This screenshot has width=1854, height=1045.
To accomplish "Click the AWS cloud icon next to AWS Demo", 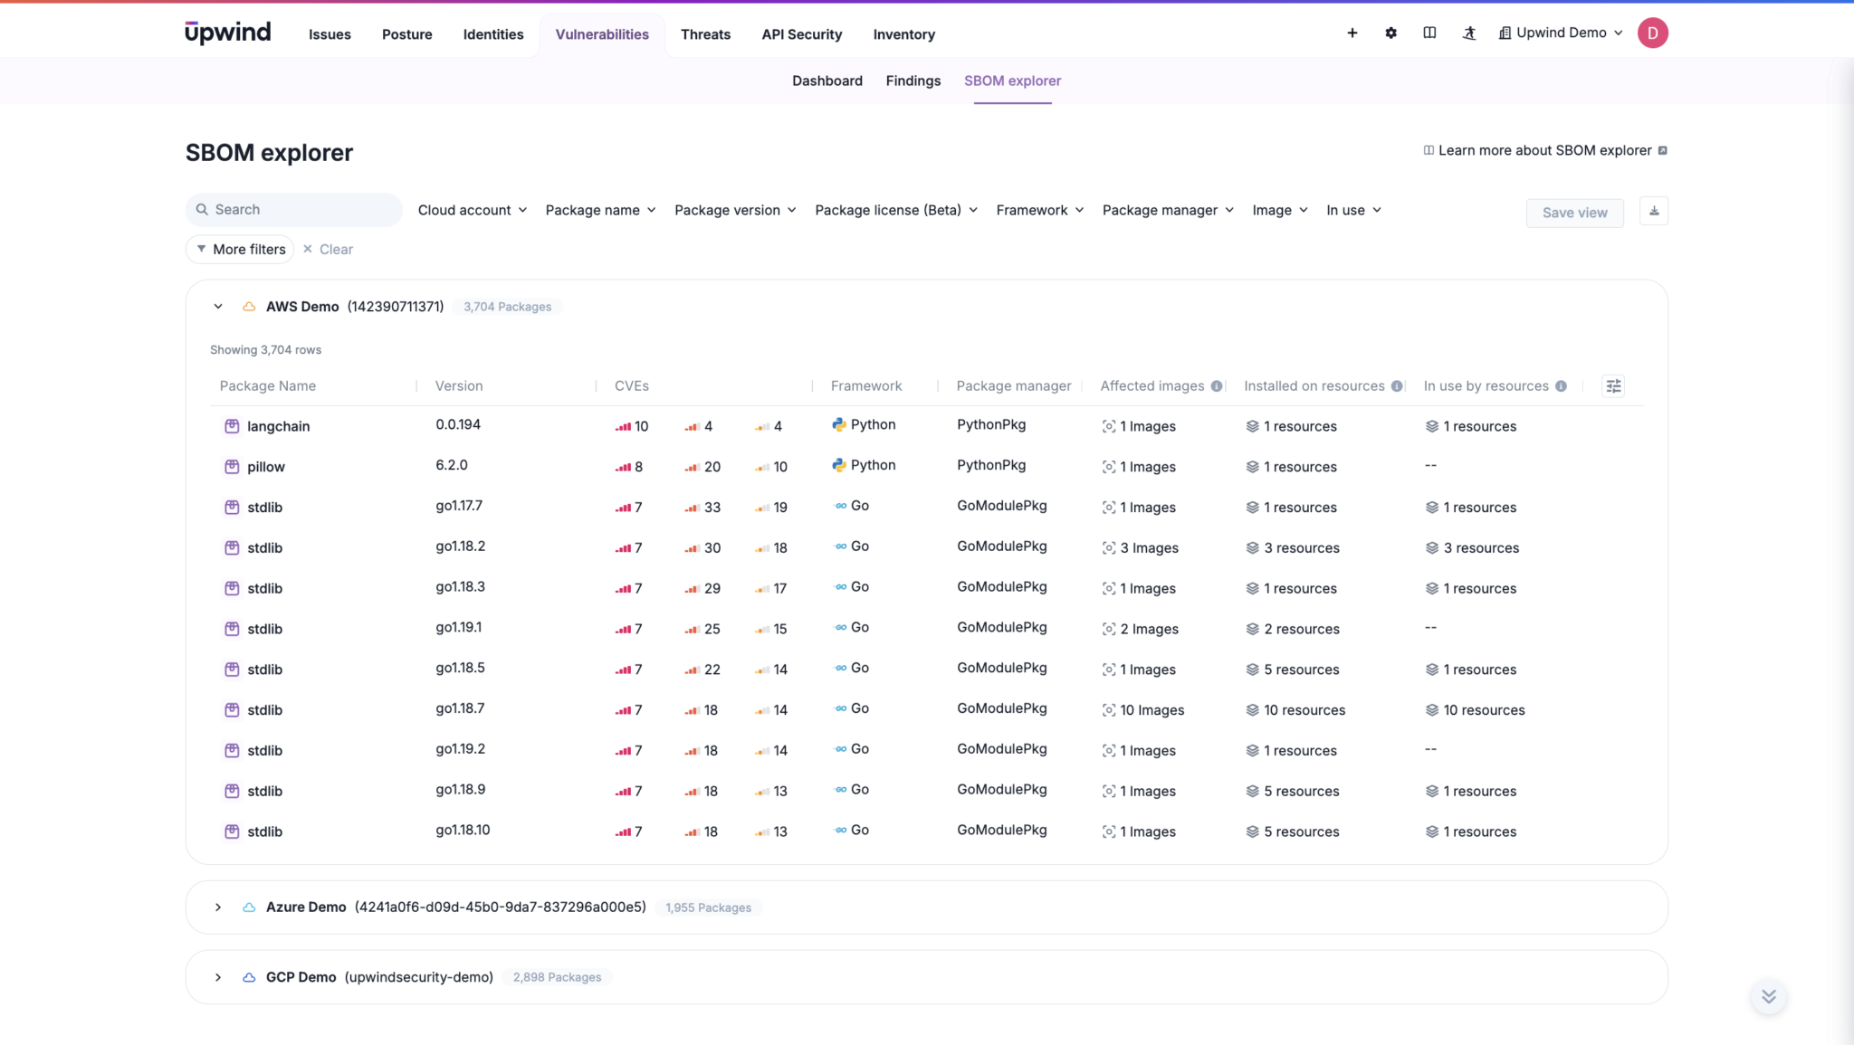I will [x=248, y=306].
